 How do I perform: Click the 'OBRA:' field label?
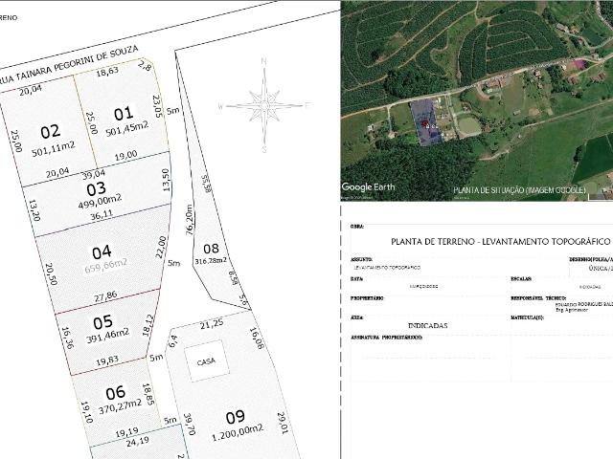(357, 227)
